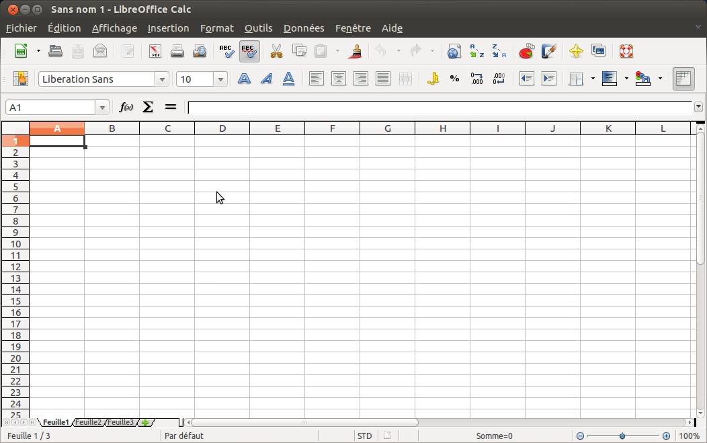Click the Paste clipboard icon
This screenshot has height=443, width=707.
click(321, 51)
